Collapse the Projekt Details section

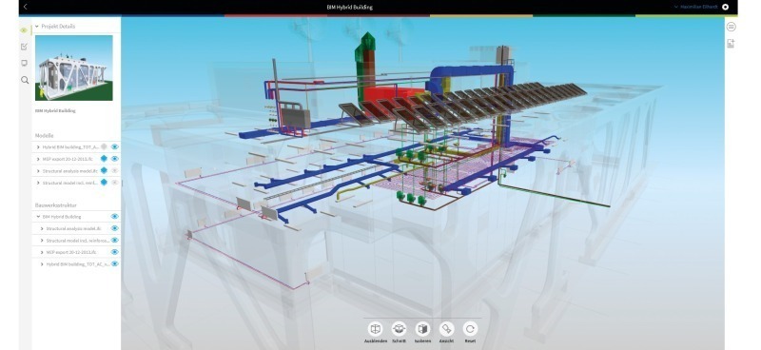pos(37,27)
